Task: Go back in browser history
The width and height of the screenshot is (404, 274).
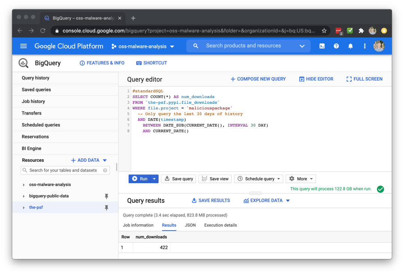Action: click(20, 31)
